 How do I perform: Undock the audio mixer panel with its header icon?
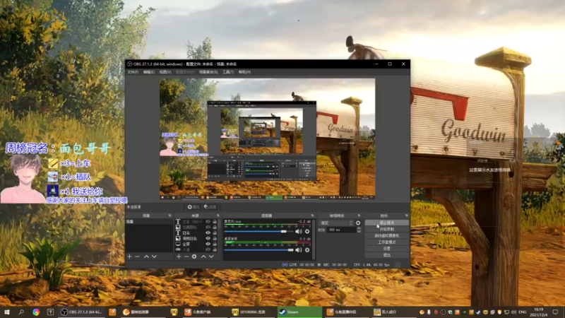click(312, 216)
